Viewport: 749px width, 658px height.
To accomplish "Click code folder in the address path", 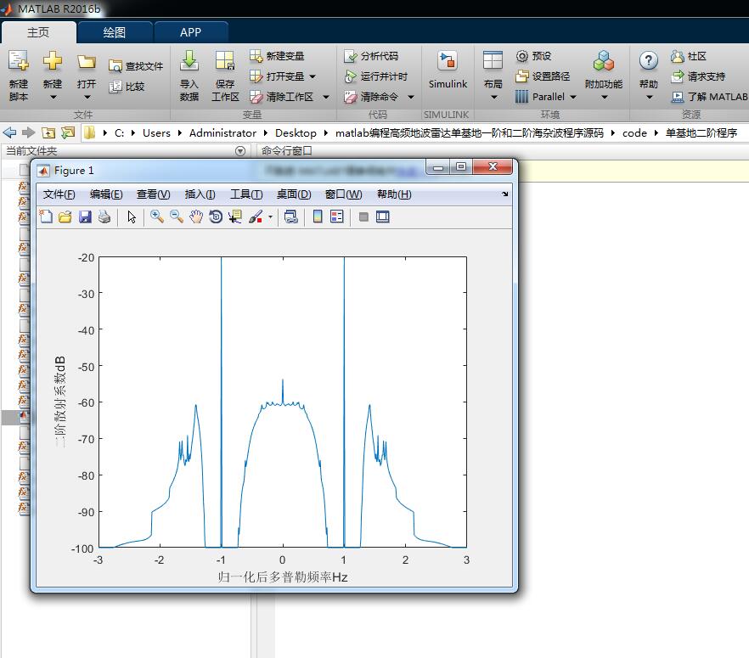I will [x=634, y=133].
